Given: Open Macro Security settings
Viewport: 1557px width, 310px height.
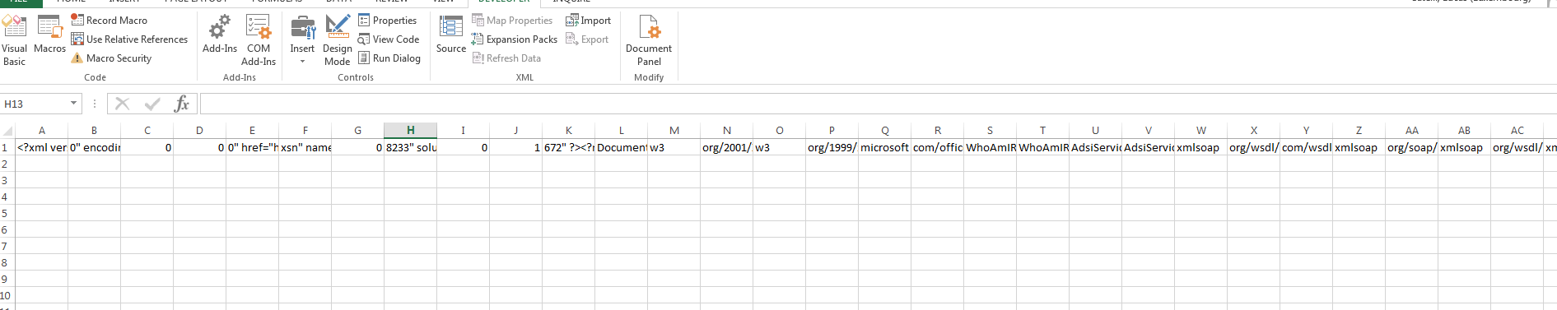Looking at the screenshot, I should point(111,58).
